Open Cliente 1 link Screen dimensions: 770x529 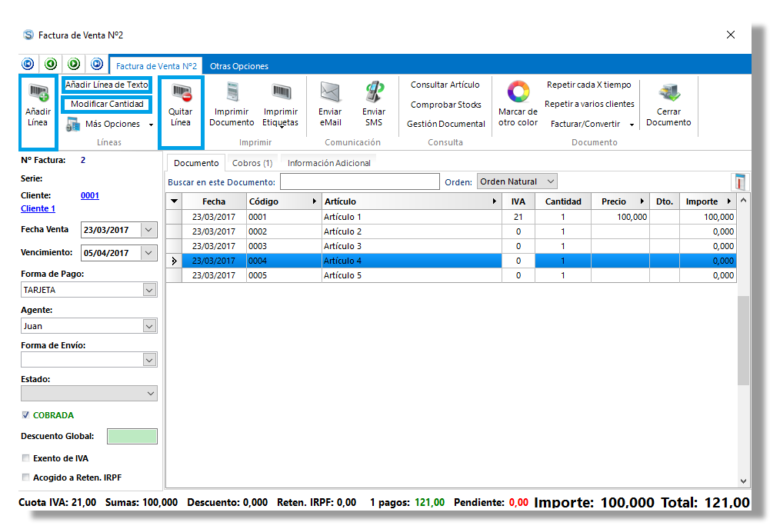pyautogui.click(x=38, y=208)
